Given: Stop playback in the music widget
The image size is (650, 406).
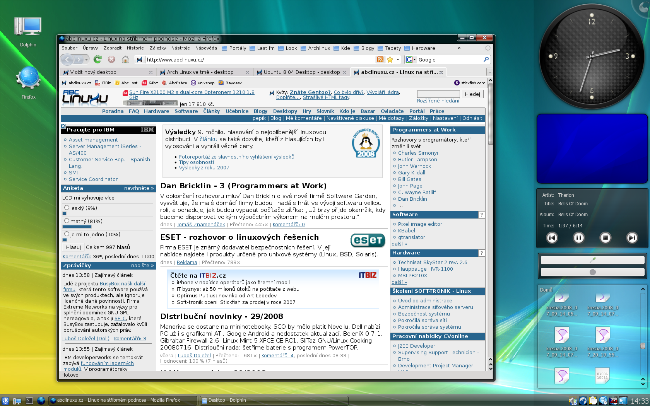Looking at the screenshot, I should (605, 237).
